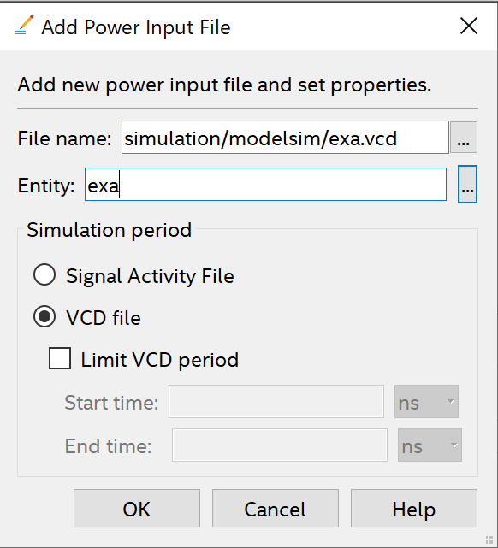The width and height of the screenshot is (498, 548).
Task: Browse for a file using the File name ellipsis button
Action: pos(464,138)
